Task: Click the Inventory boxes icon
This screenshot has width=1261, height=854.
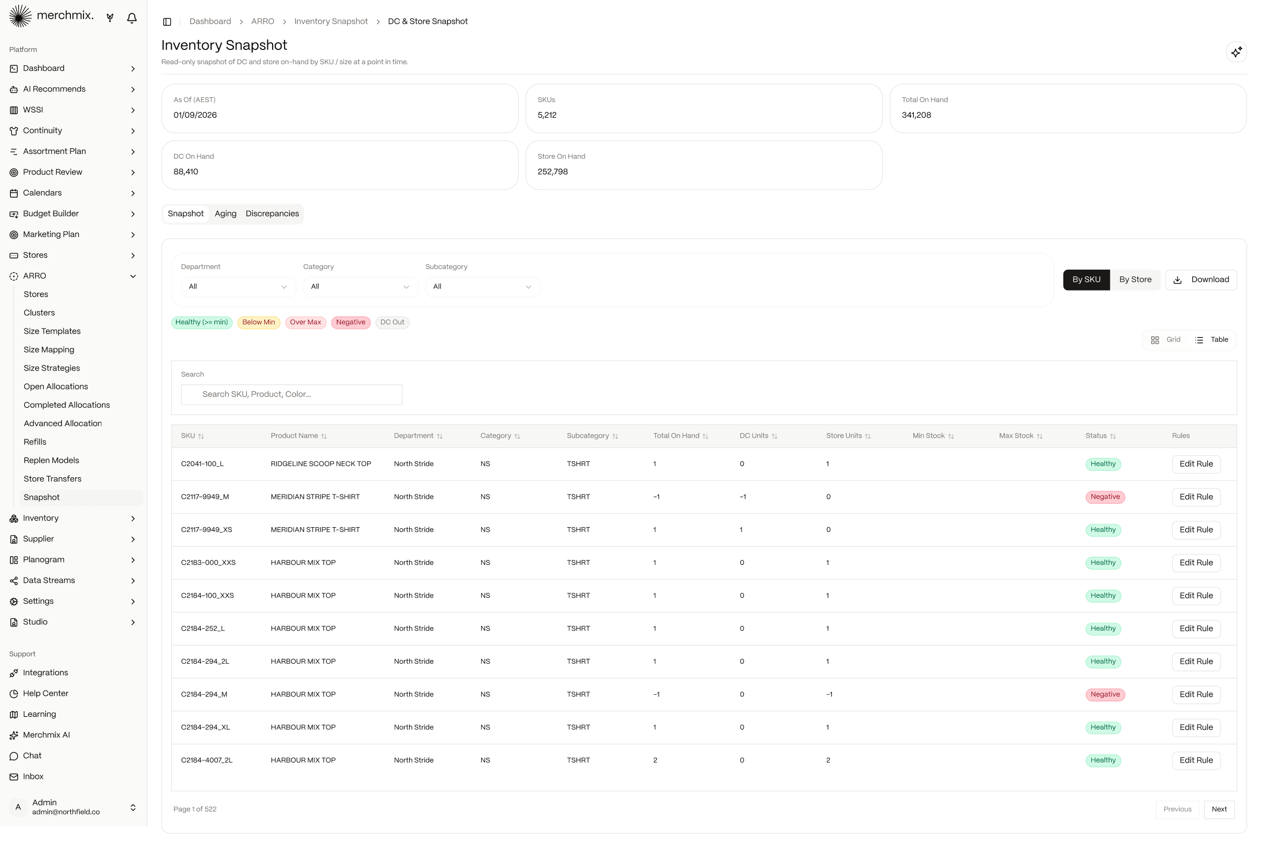Action: point(14,519)
